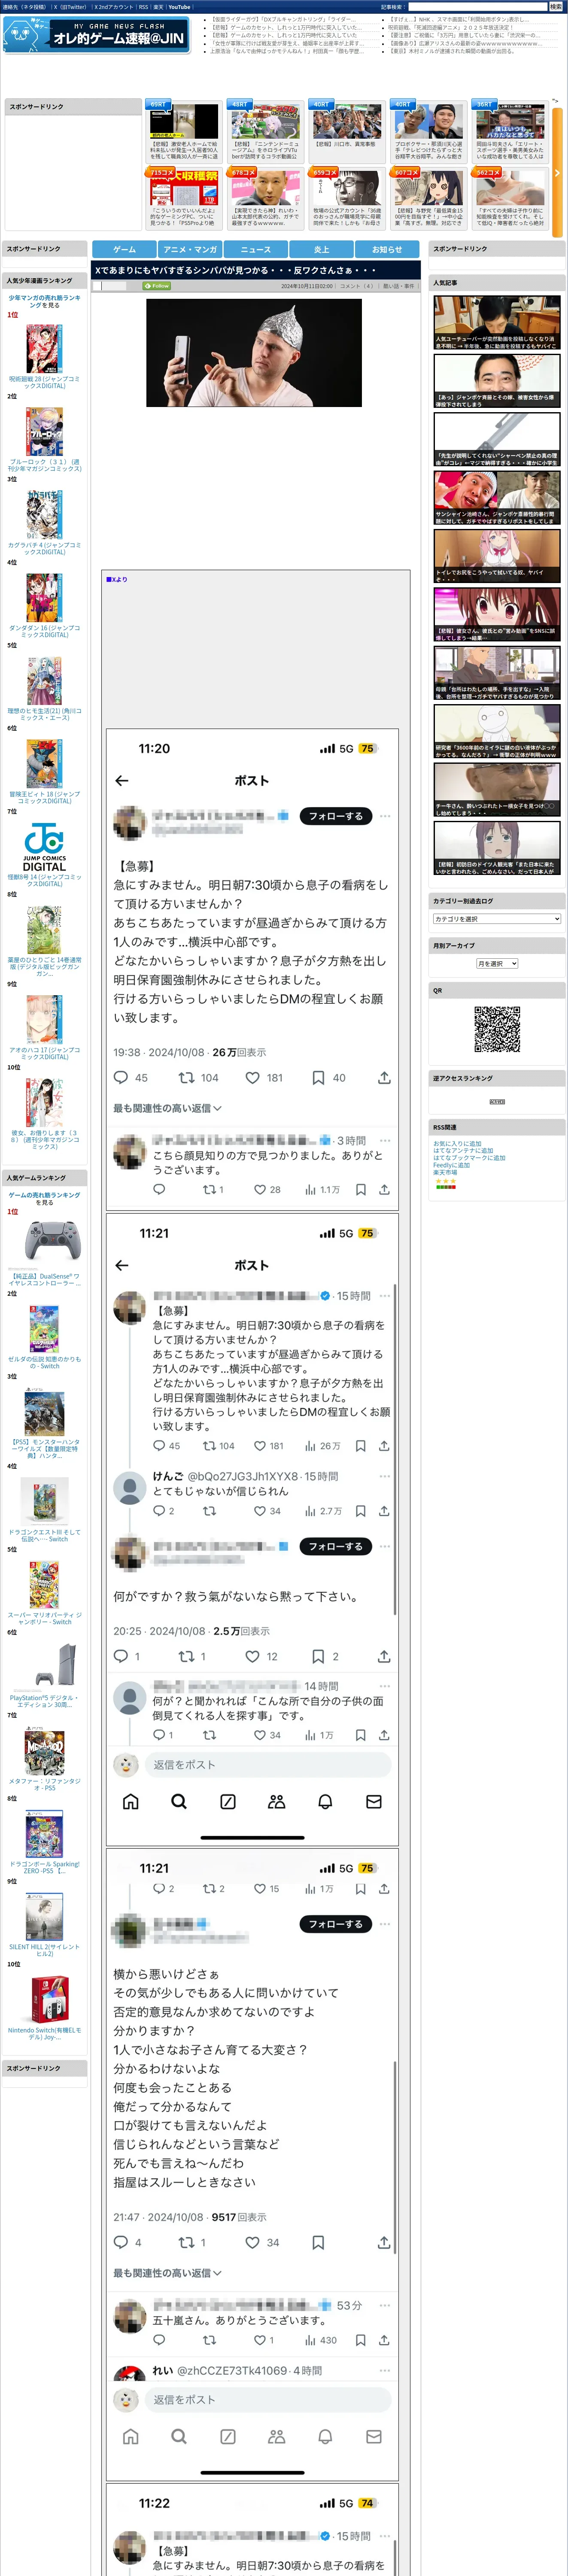This screenshot has height=2576, width=568.
Task: Open the アニメ・マンガ navigation tab
Action: tap(190, 249)
